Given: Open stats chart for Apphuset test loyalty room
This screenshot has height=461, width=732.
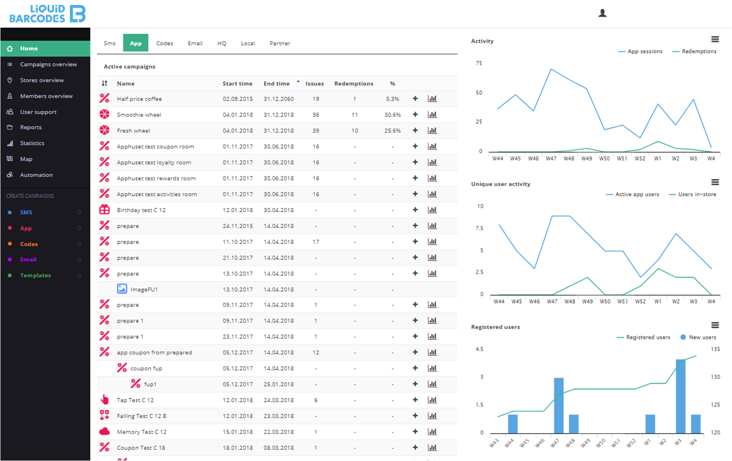Looking at the screenshot, I should pyautogui.click(x=432, y=162).
